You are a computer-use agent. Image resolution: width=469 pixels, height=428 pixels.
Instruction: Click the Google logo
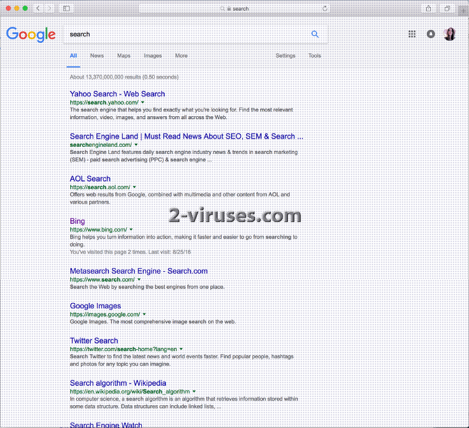click(x=31, y=35)
